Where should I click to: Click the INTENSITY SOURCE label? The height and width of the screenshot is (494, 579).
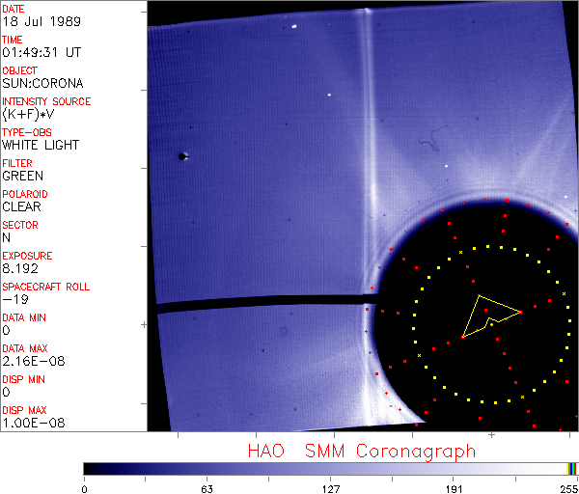[x=46, y=101]
